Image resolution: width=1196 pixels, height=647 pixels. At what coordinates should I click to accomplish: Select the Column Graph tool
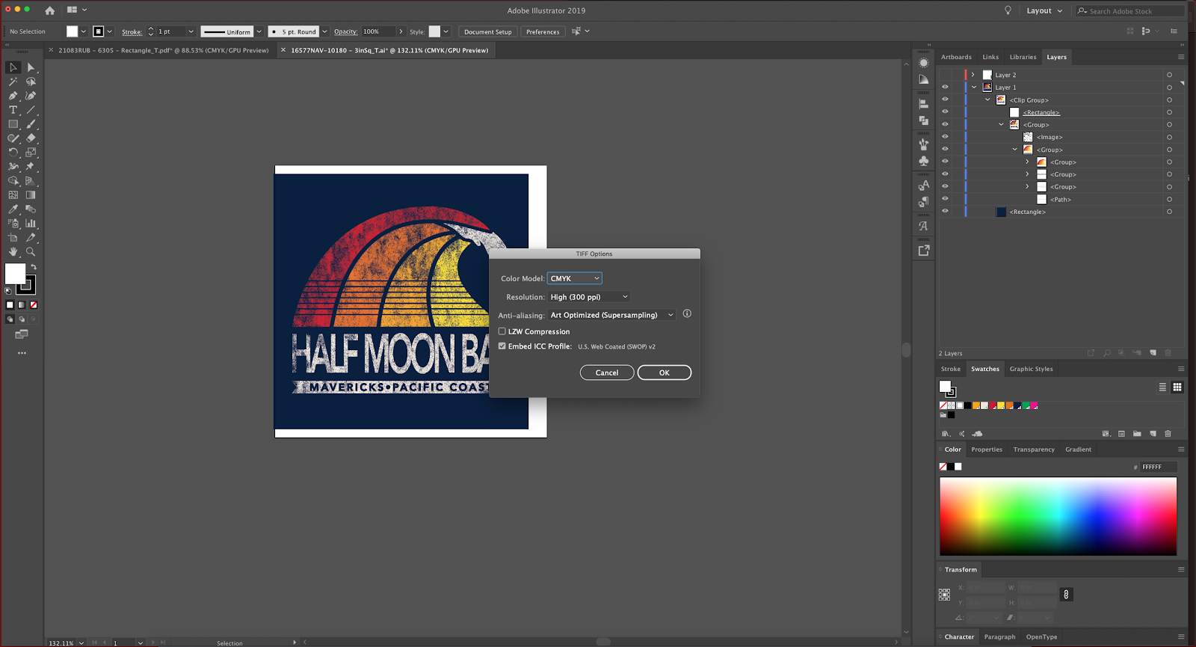[31, 224]
